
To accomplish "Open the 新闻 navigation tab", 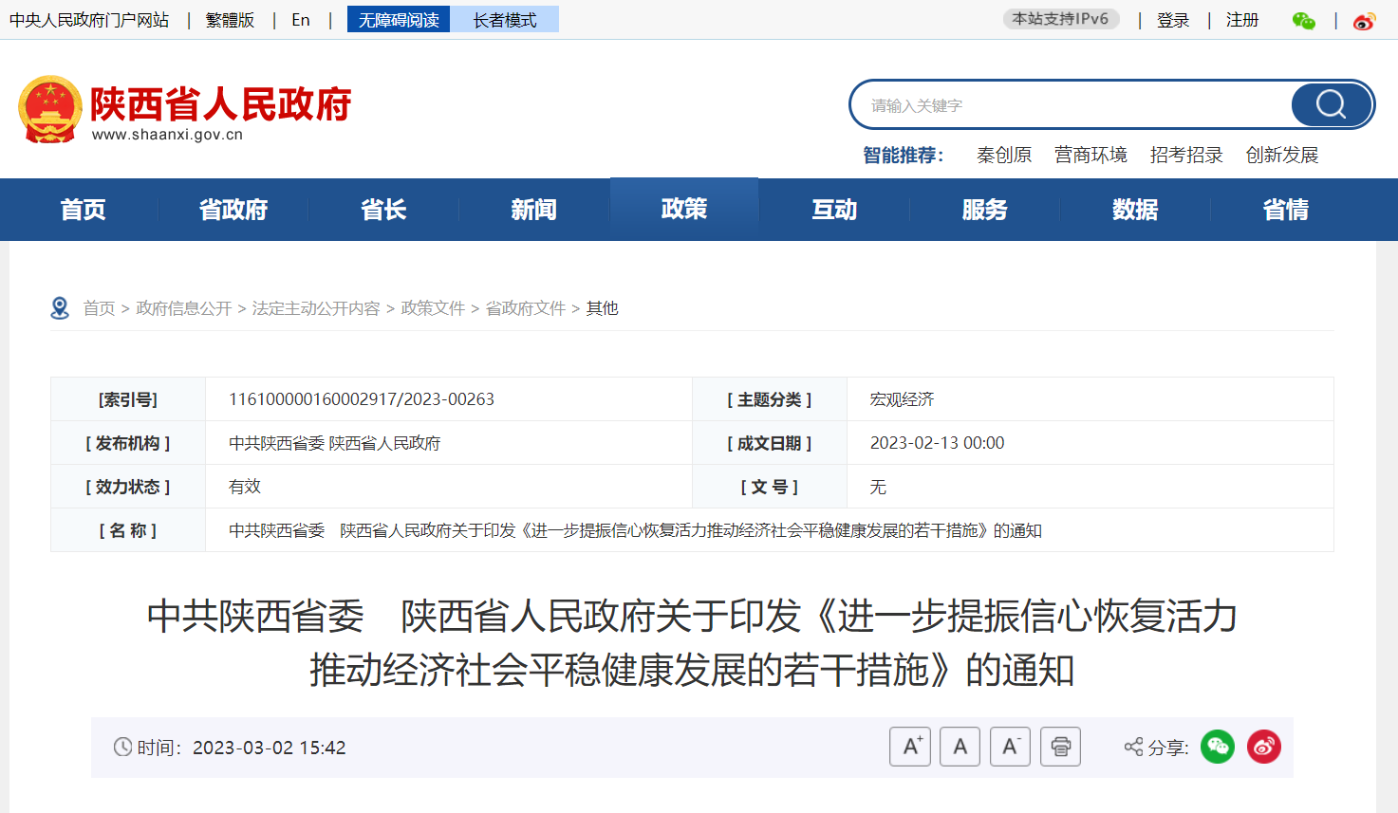I will coord(533,210).
